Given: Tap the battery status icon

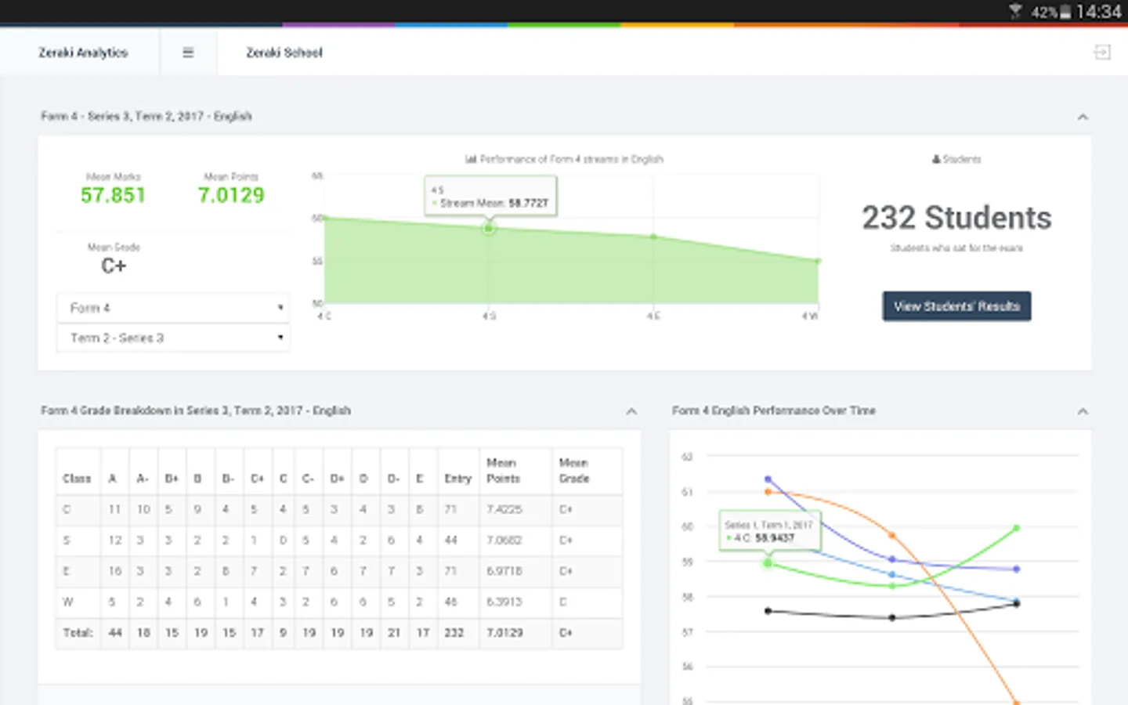Looking at the screenshot, I should coord(1065,12).
